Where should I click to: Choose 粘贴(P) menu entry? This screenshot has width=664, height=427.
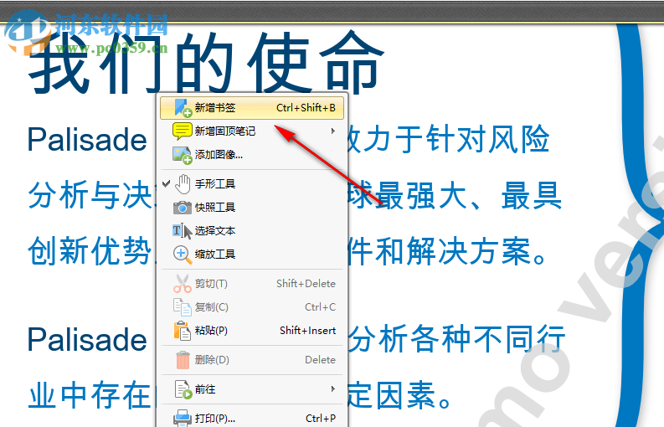252,331
